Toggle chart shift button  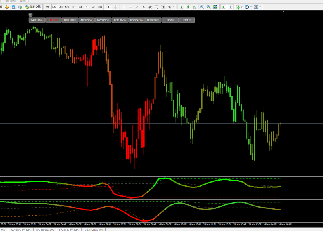tap(230, 7)
